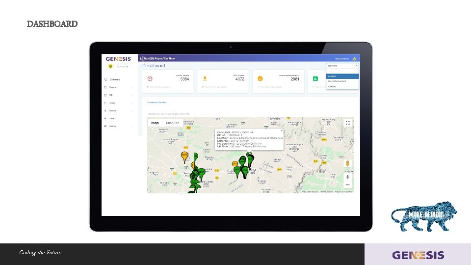Click the GENESIS logo in app sidebar
This screenshot has width=471, height=265.
(x=118, y=59)
